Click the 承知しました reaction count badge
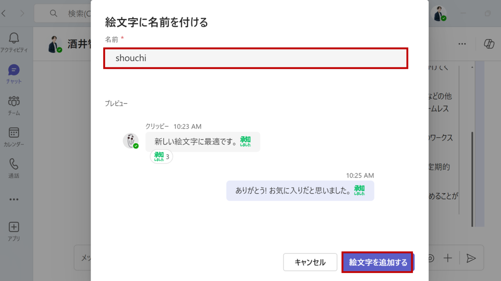The width and height of the screenshot is (501, 281). [x=161, y=157]
